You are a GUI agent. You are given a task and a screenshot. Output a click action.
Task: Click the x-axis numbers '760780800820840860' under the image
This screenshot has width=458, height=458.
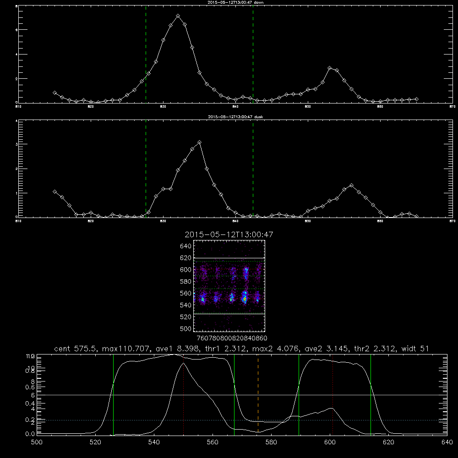[x=232, y=338]
